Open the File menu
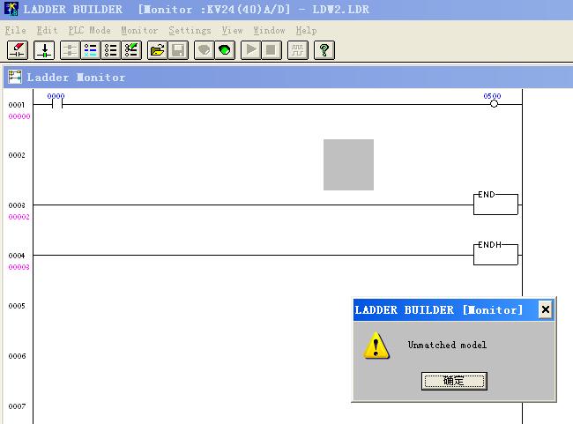The image size is (573, 424). 16,30
